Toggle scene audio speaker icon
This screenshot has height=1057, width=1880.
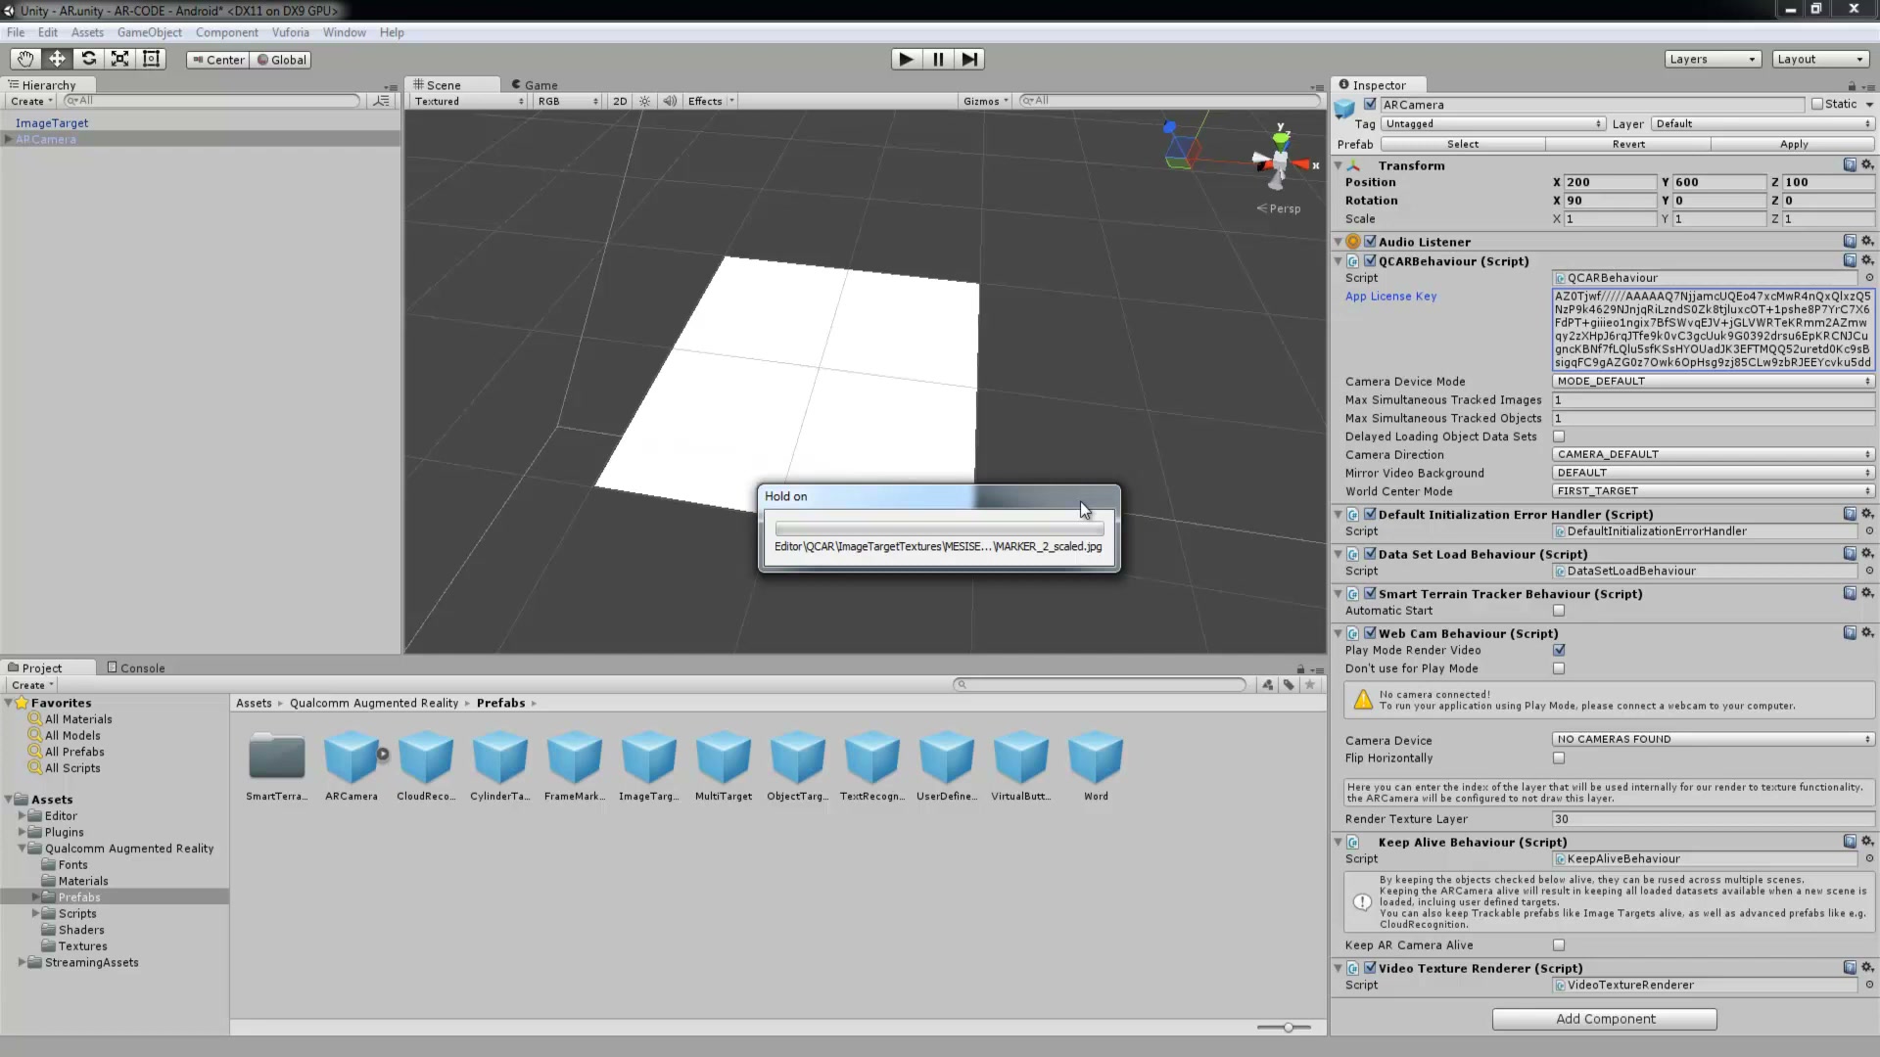click(670, 101)
